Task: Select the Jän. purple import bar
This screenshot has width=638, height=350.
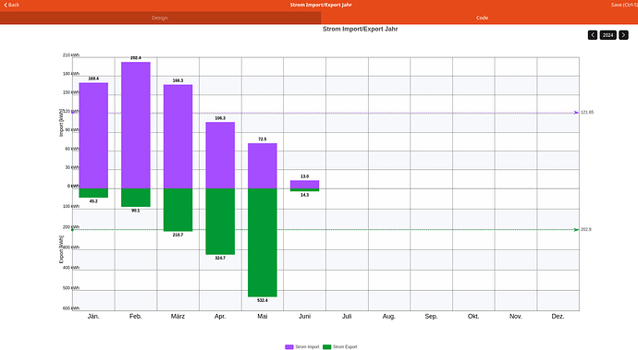Action: pyautogui.click(x=93, y=136)
